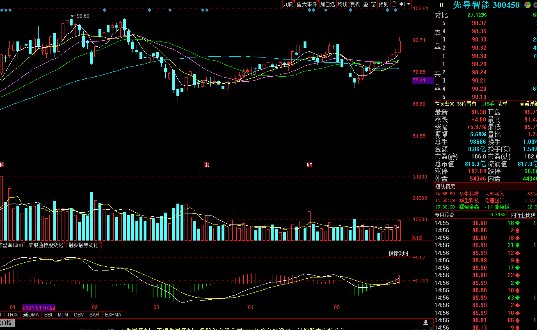Click sell level 1 price 90.30
537x330 pixels.
tap(479, 56)
